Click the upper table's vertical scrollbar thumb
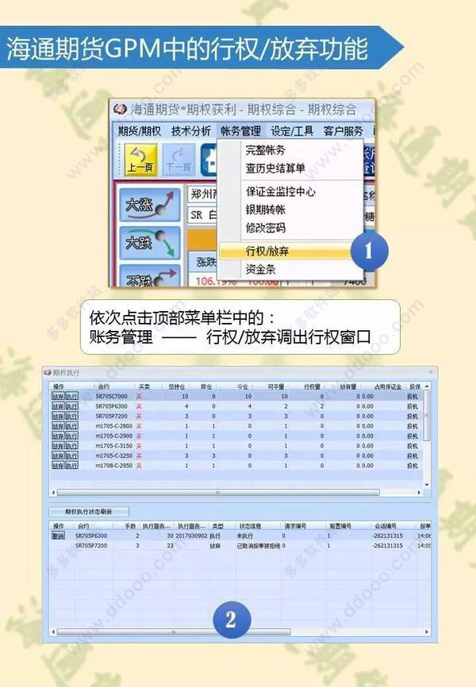The image size is (476, 687). [x=427, y=415]
